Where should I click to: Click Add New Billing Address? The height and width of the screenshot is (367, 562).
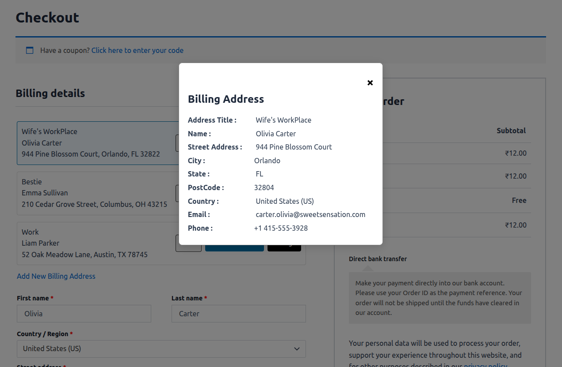[x=56, y=276]
